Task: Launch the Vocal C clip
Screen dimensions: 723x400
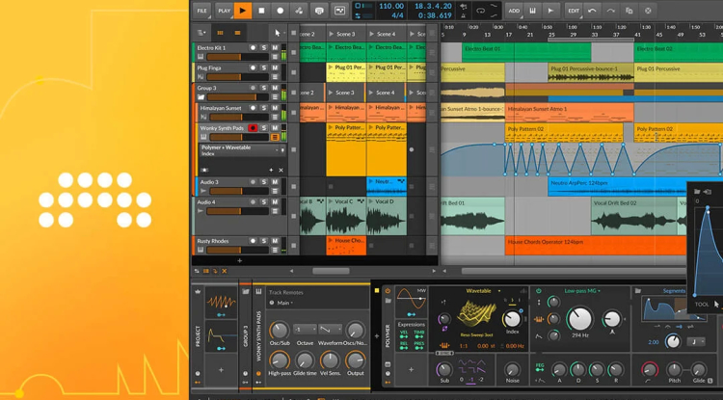Action: coord(331,201)
